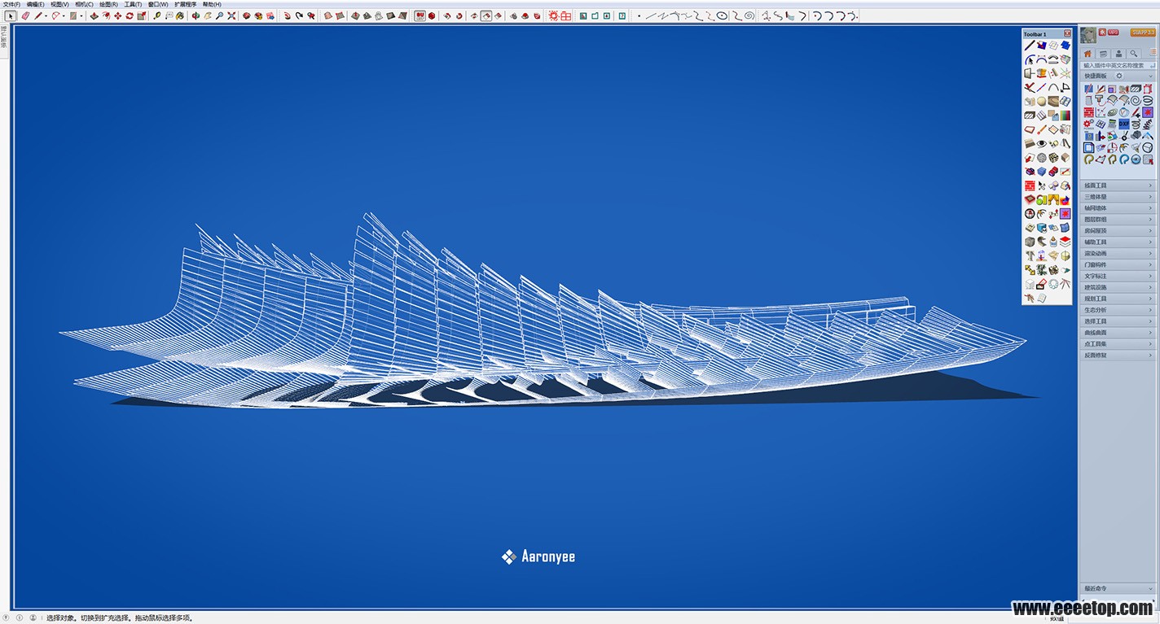Select the pencil Line tool
Viewport: 1160px width, 624px height.
coord(37,15)
